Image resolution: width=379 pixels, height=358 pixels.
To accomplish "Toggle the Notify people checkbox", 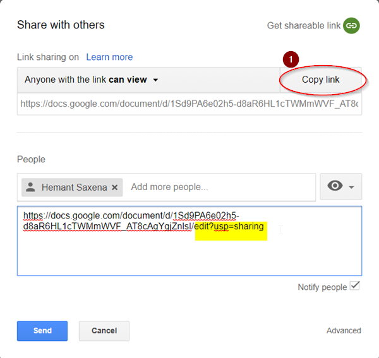I will (x=355, y=286).
